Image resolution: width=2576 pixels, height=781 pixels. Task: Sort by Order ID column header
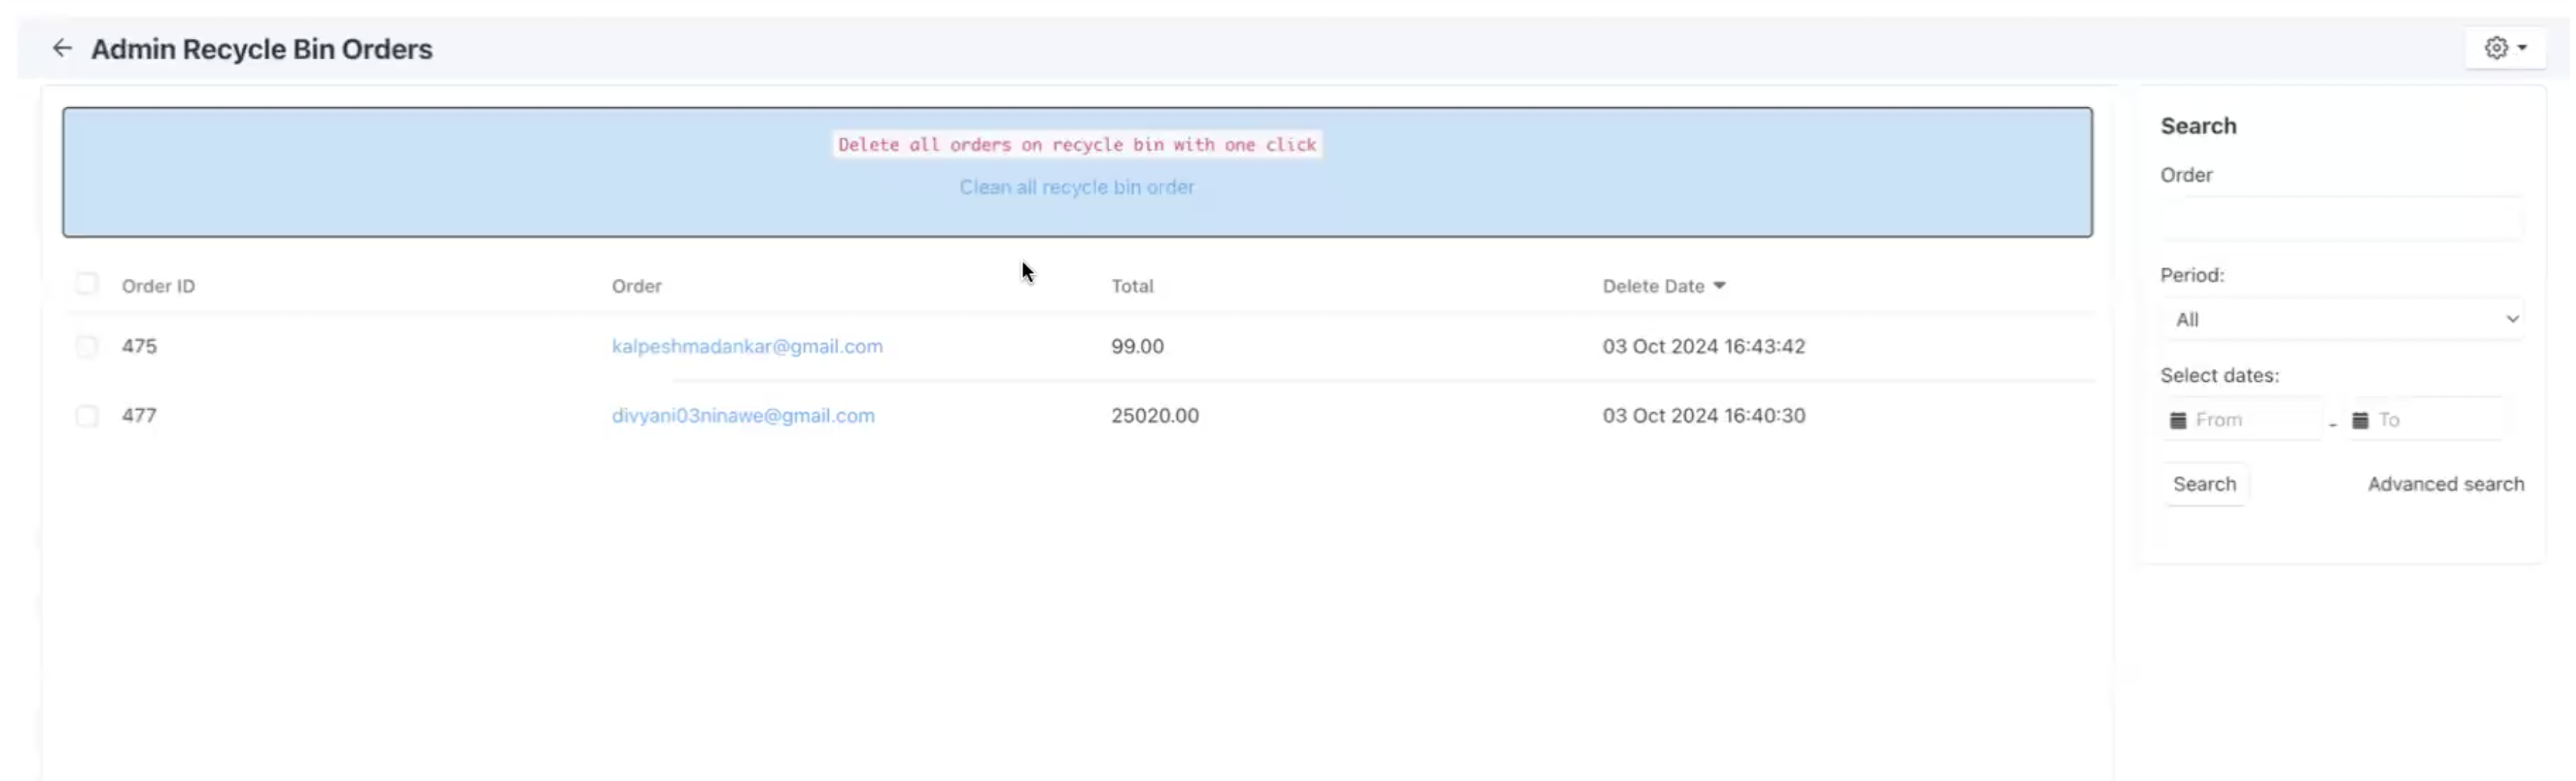(158, 286)
